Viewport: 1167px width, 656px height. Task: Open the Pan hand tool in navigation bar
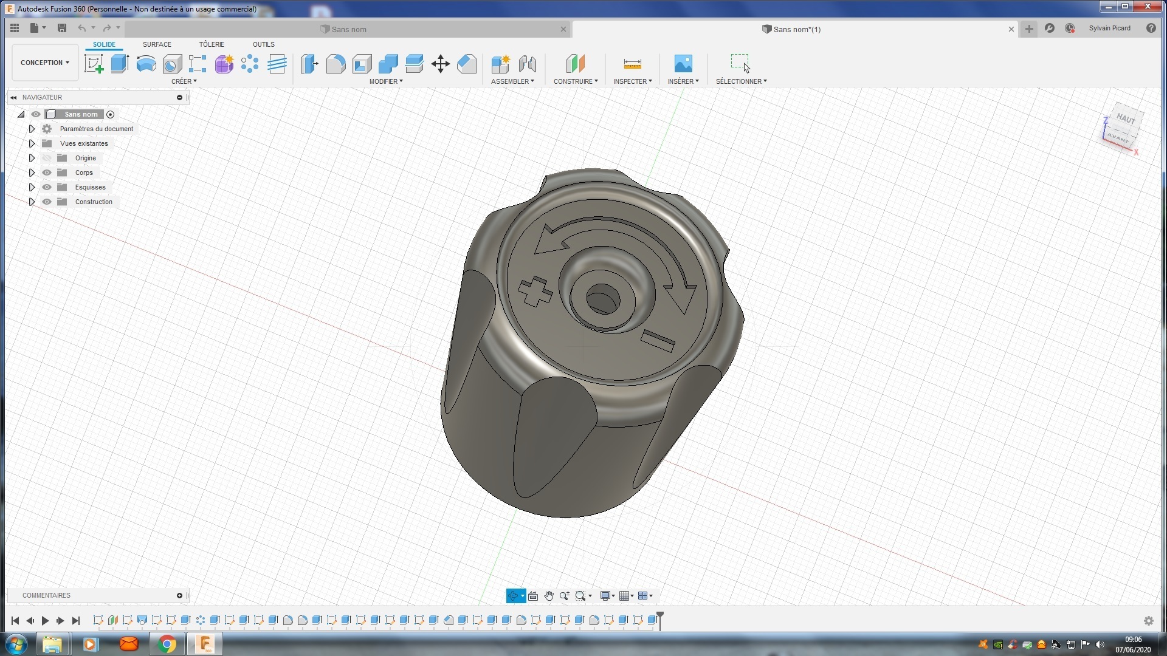coord(548,596)
